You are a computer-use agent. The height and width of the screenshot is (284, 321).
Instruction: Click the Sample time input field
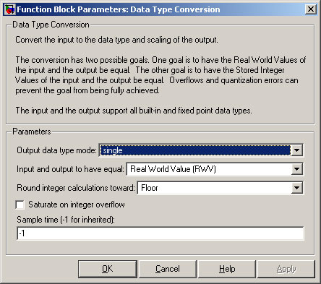click(x=160, y=233)
